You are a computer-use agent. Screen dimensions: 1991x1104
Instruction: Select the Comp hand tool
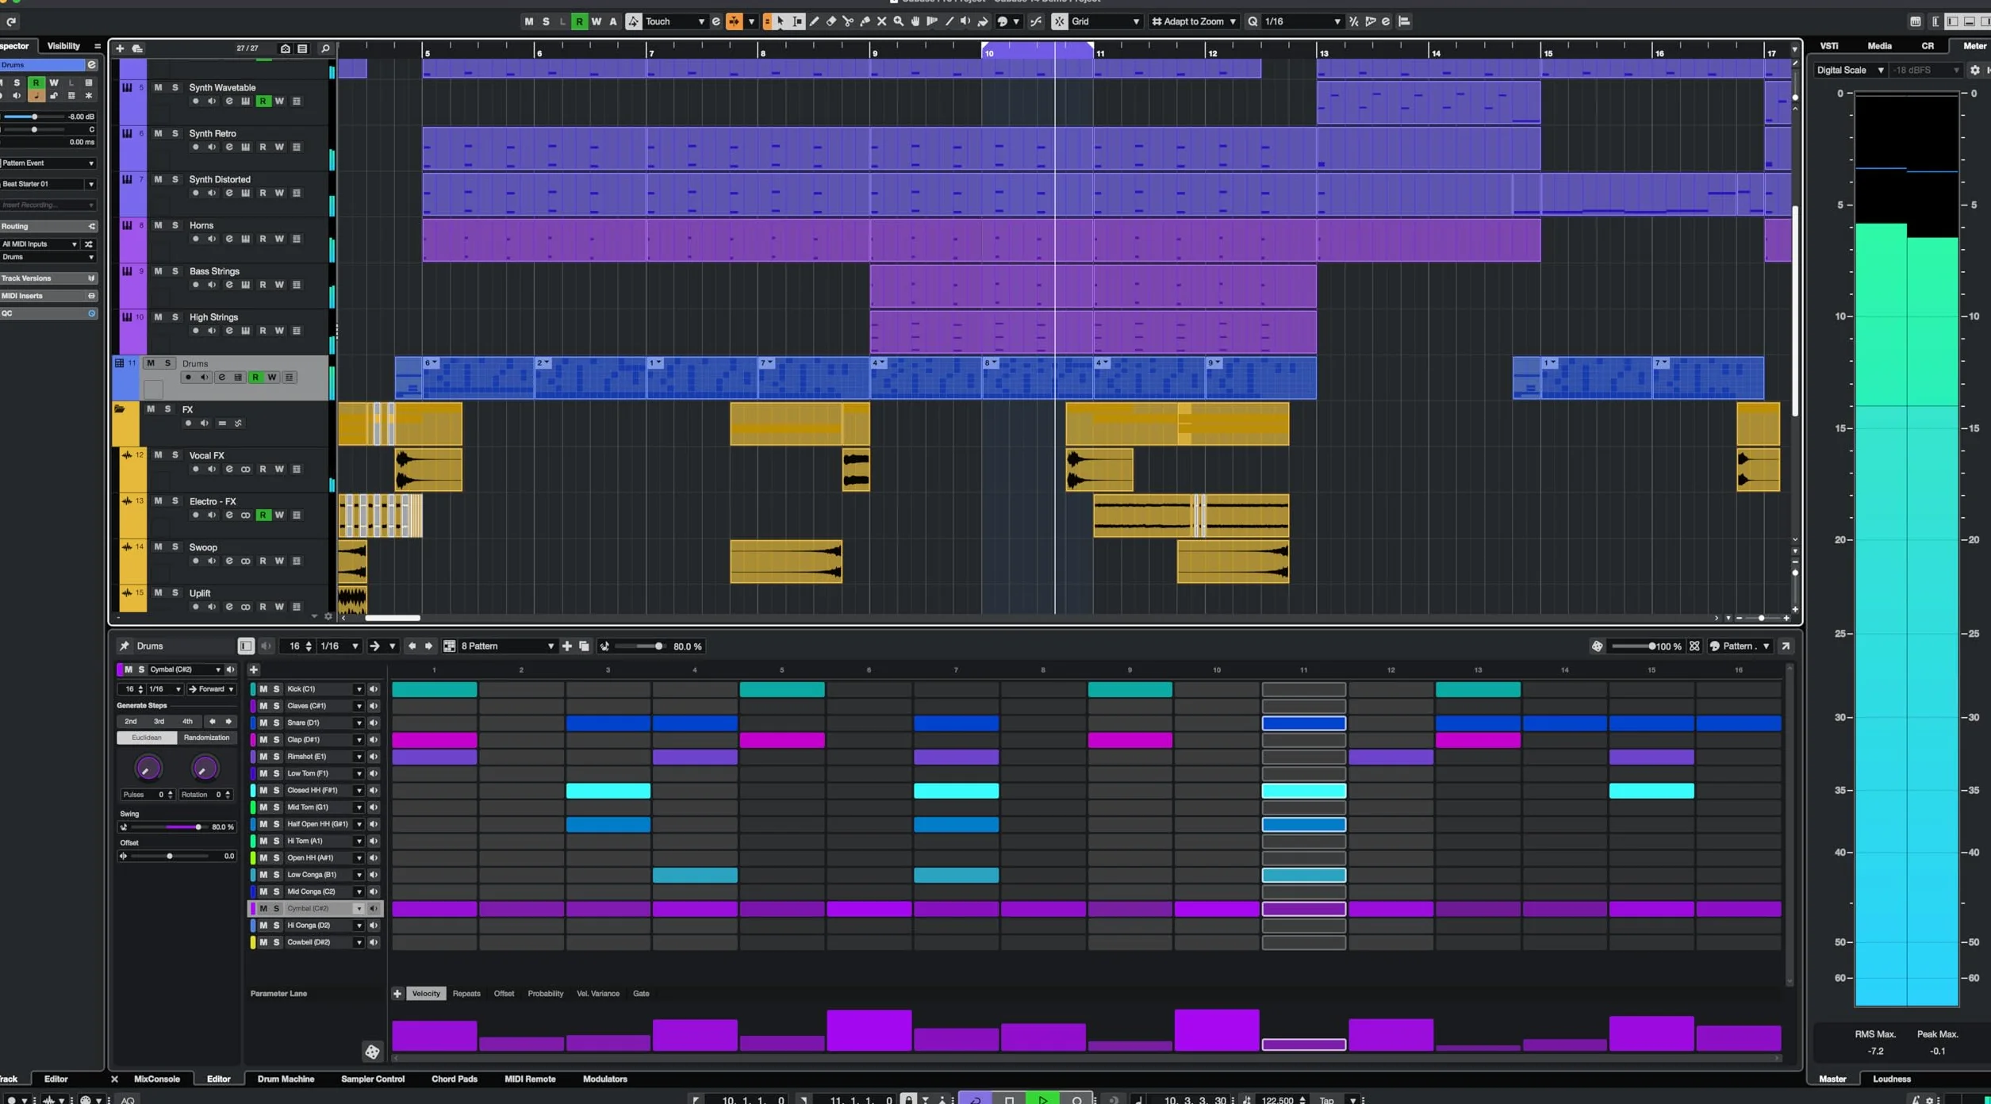(x=915, y=21)
